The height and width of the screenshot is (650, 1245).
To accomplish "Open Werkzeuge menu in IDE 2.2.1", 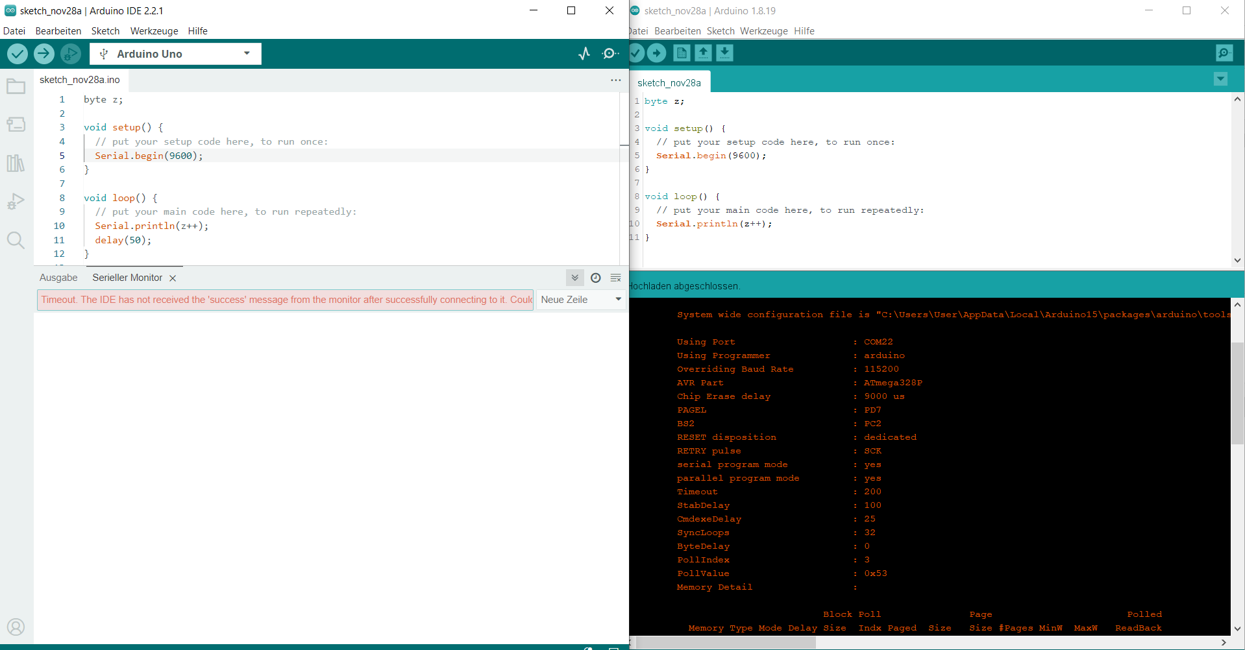I will 154,31.
